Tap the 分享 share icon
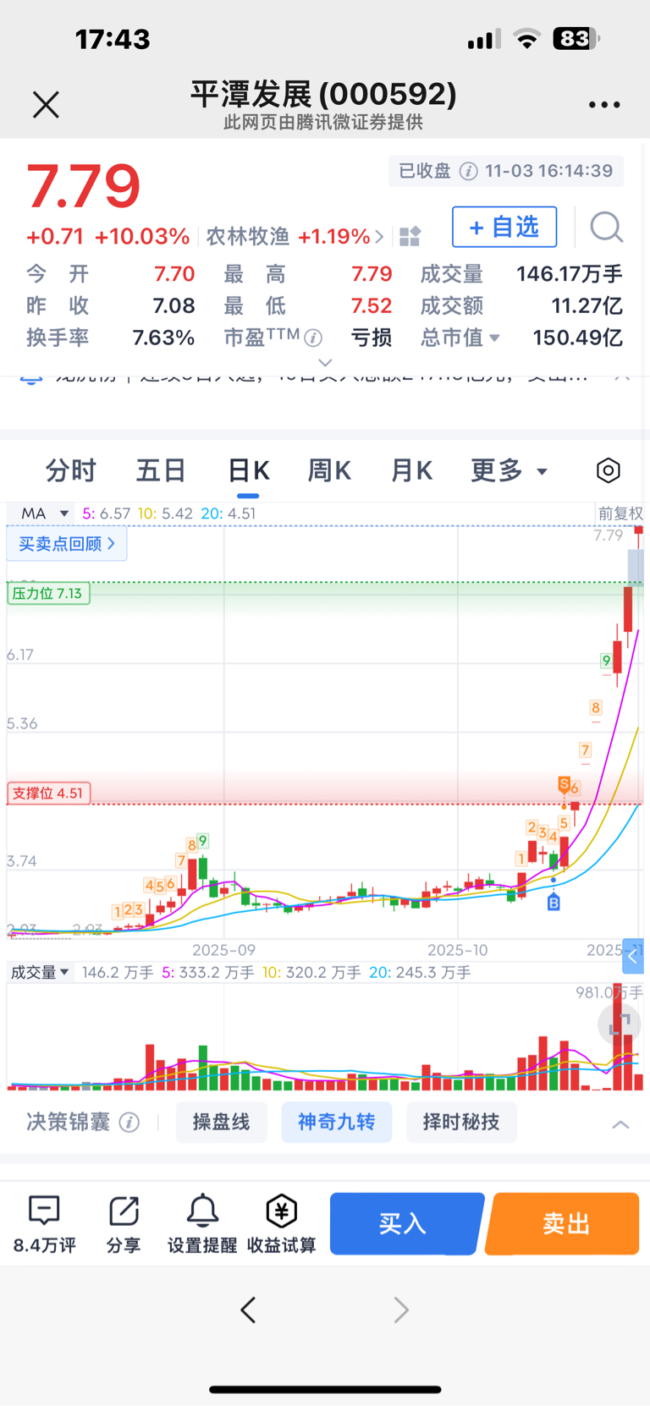 tap(124, 1223)
